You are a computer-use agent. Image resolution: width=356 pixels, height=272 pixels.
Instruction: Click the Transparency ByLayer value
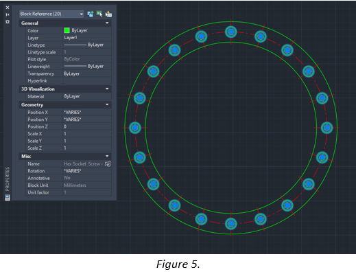pos(87,73)
